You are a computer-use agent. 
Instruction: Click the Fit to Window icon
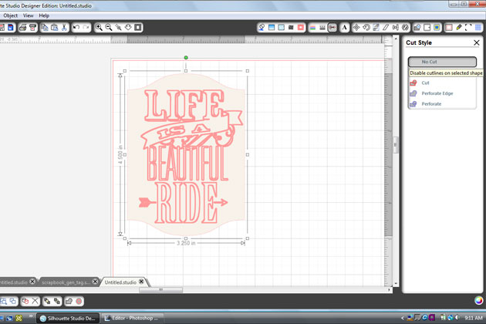(138, 28)
